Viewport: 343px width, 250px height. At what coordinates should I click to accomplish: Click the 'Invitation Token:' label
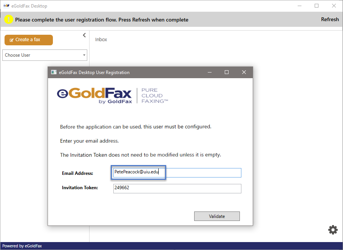pos(80,188)
